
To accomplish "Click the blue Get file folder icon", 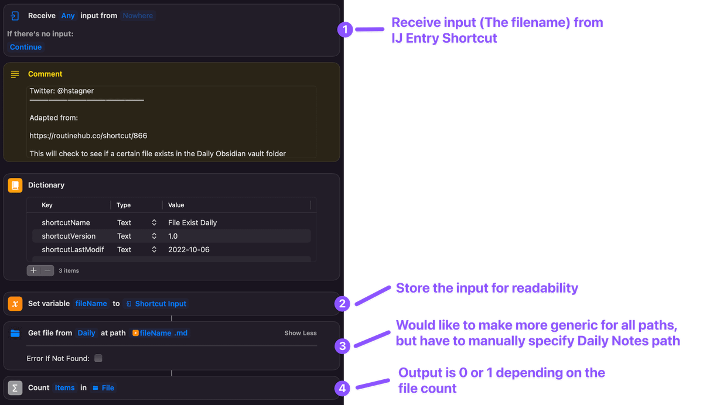I will 15,333.
